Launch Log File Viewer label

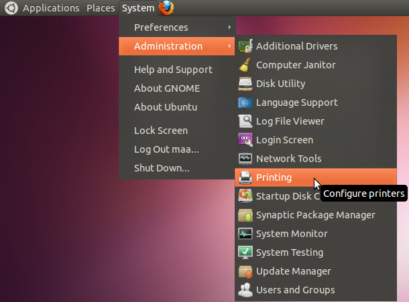pos(290,121)
